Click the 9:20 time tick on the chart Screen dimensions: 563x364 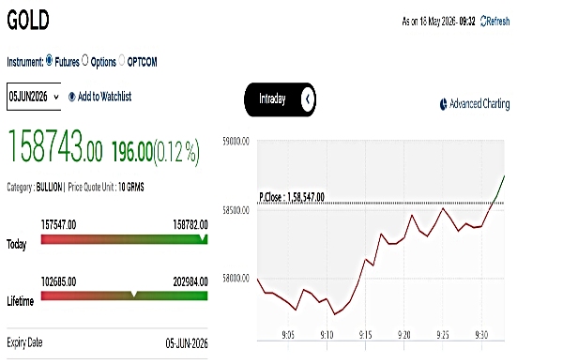[x=403, y=335]
